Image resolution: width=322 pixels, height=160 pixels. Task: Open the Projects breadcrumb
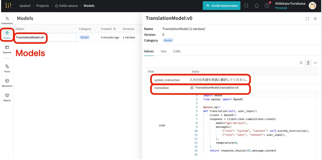tap(43, 6)
